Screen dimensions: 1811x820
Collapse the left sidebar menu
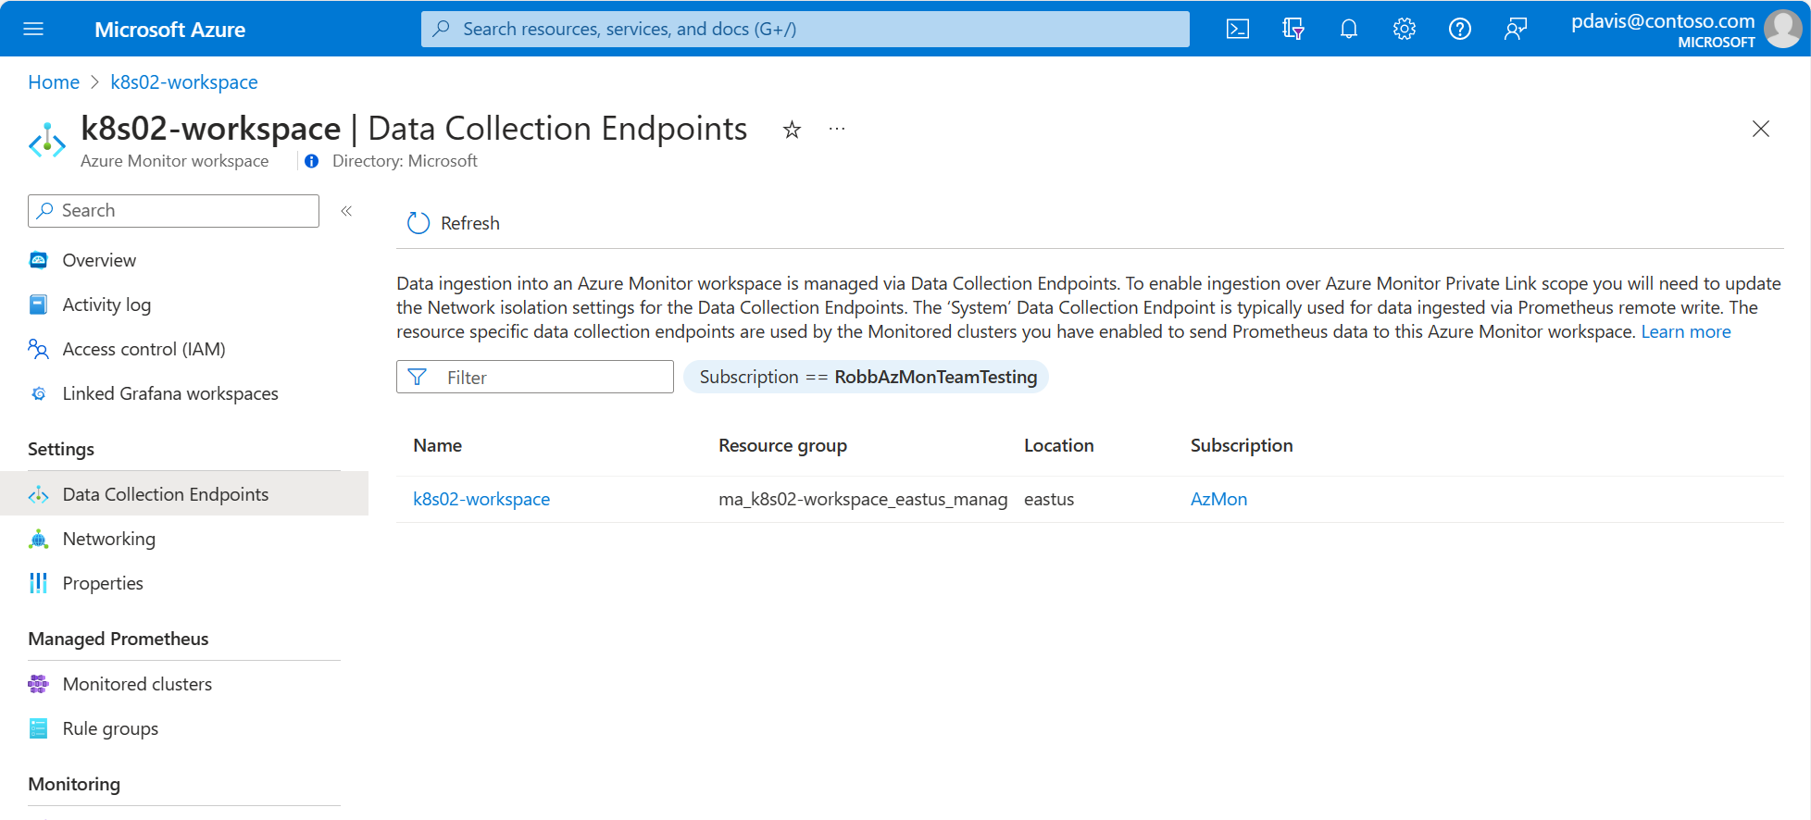point(346,211)
